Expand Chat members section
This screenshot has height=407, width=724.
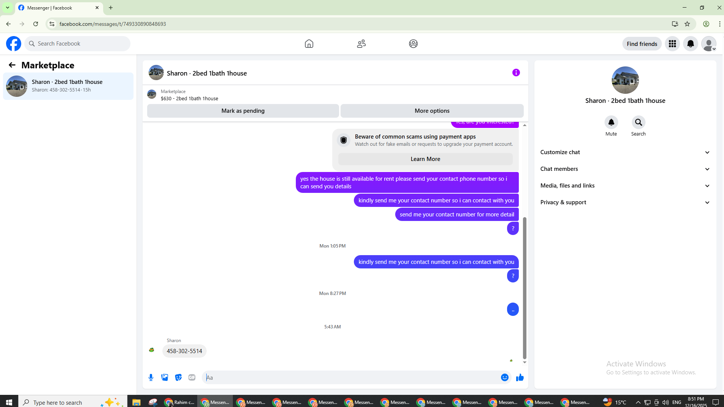[x=625, y=169]
